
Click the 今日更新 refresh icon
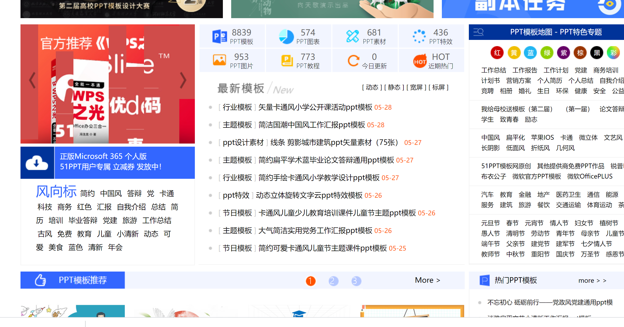(x=353, y=60)
